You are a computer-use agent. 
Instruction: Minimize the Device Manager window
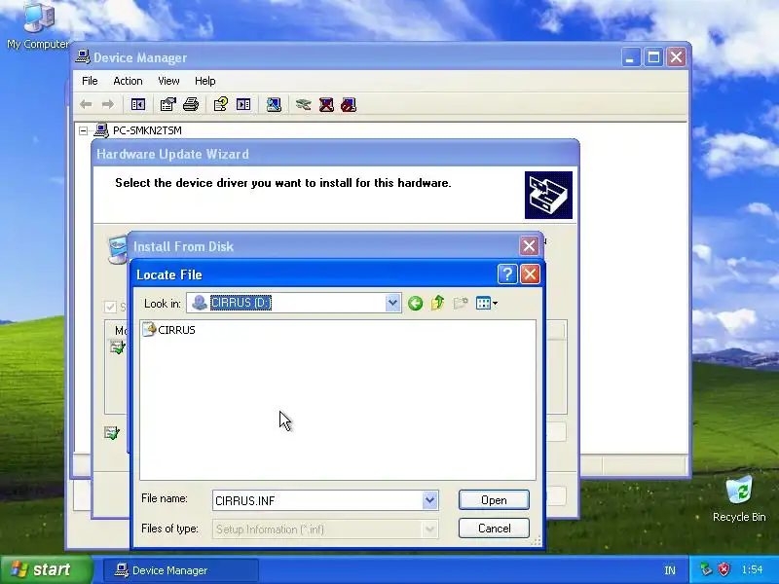point(630,57)
